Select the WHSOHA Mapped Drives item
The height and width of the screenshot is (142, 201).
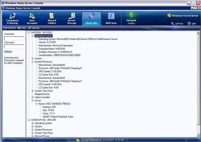point(42,94)
